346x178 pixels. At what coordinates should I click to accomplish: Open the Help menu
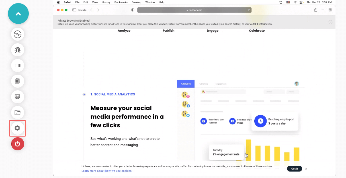pyautogui.click(x=161, y=2)
